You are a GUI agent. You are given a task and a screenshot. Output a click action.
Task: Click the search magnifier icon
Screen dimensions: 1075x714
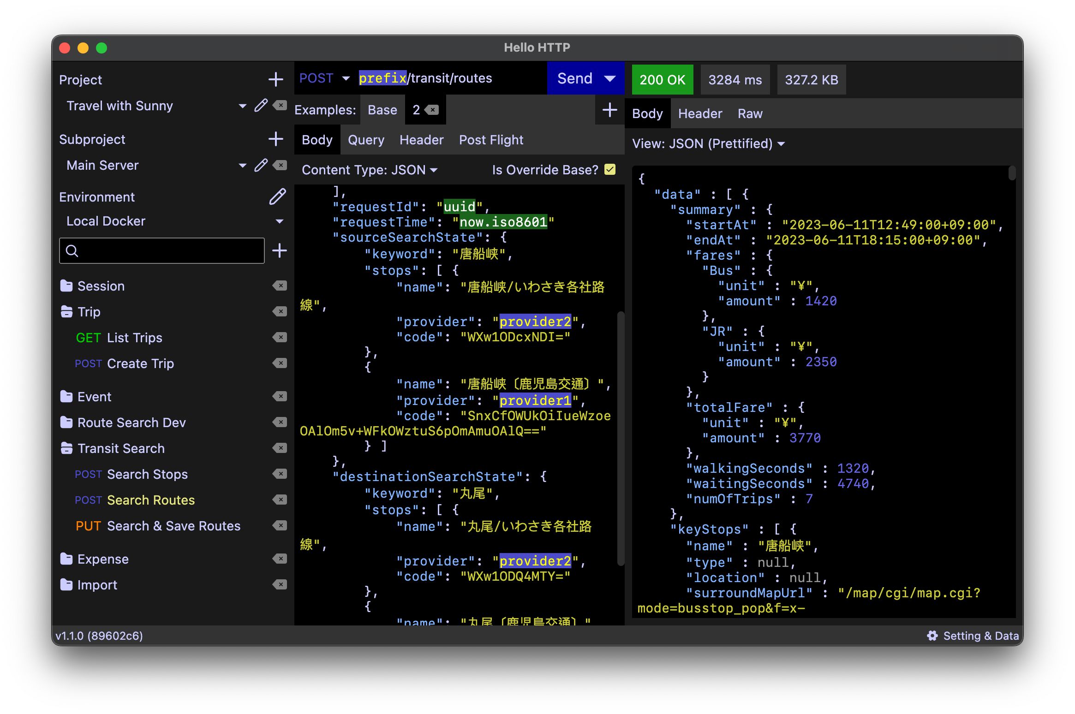click(72, 250)
